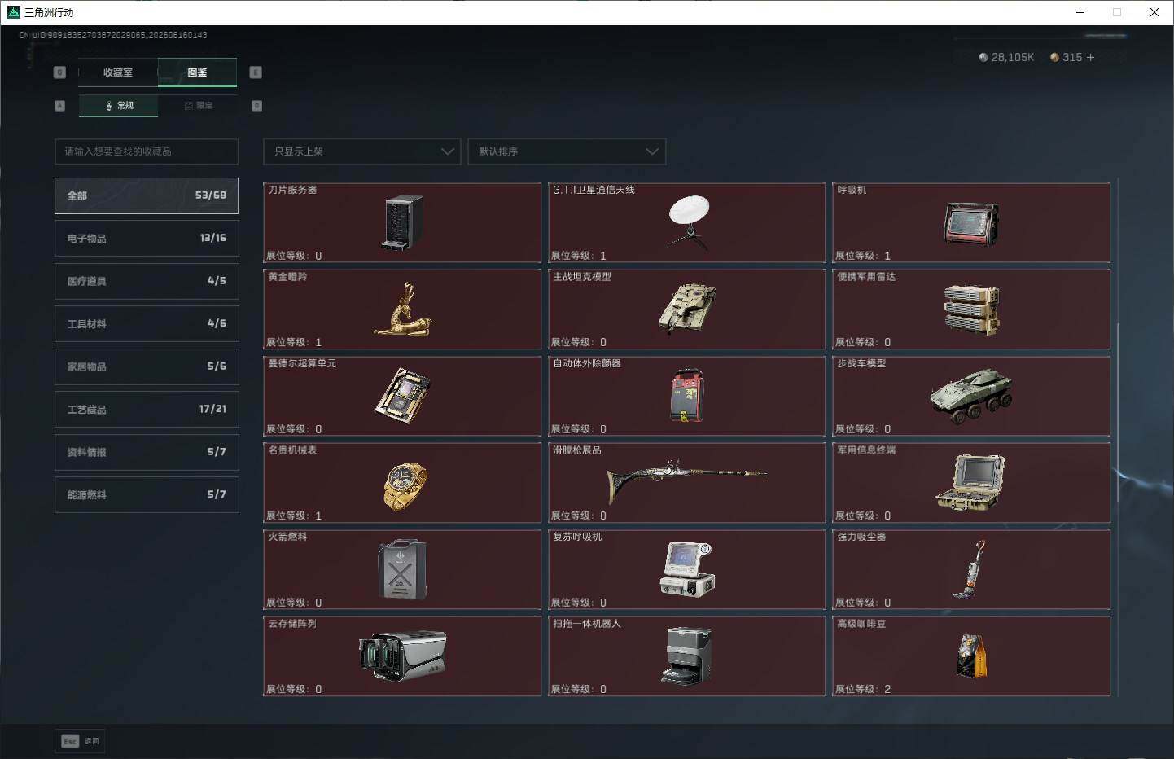Select the 工具材料 4/6 category
The image size is (1174, 759).
click(147, 323)
